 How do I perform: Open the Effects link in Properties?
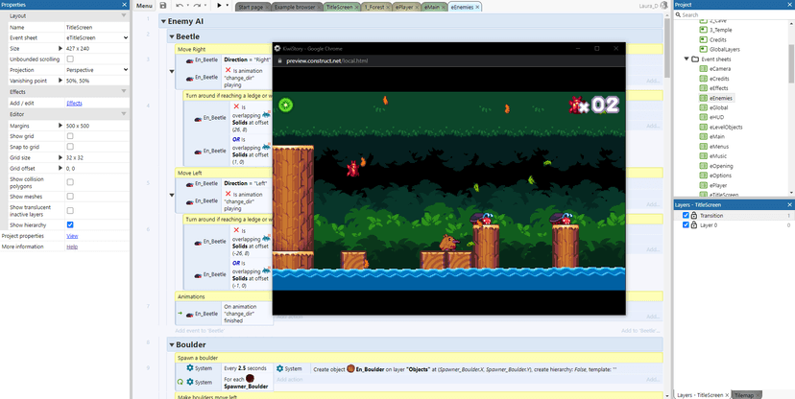74,104
